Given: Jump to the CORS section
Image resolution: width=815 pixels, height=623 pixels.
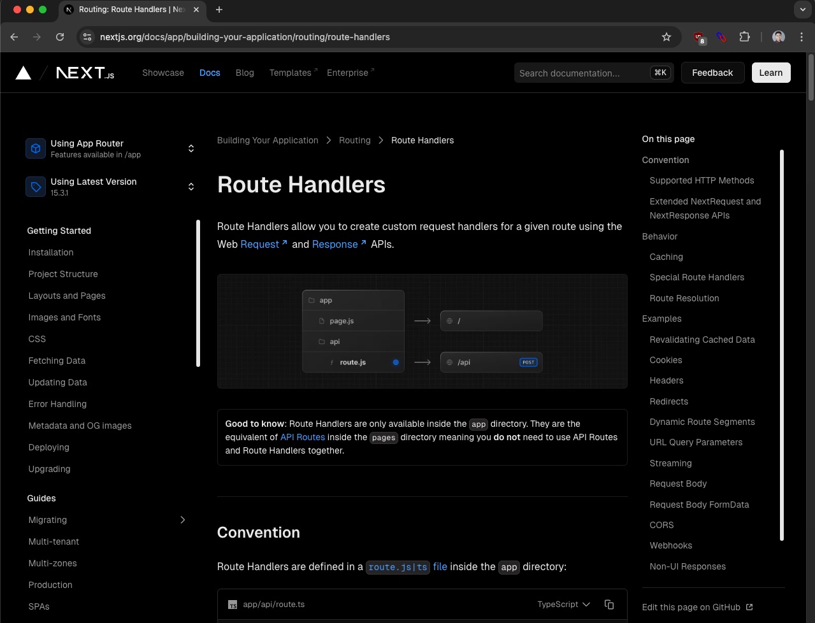Looking at the screenshot, I should pyautogui.click(x=661, y=525).
